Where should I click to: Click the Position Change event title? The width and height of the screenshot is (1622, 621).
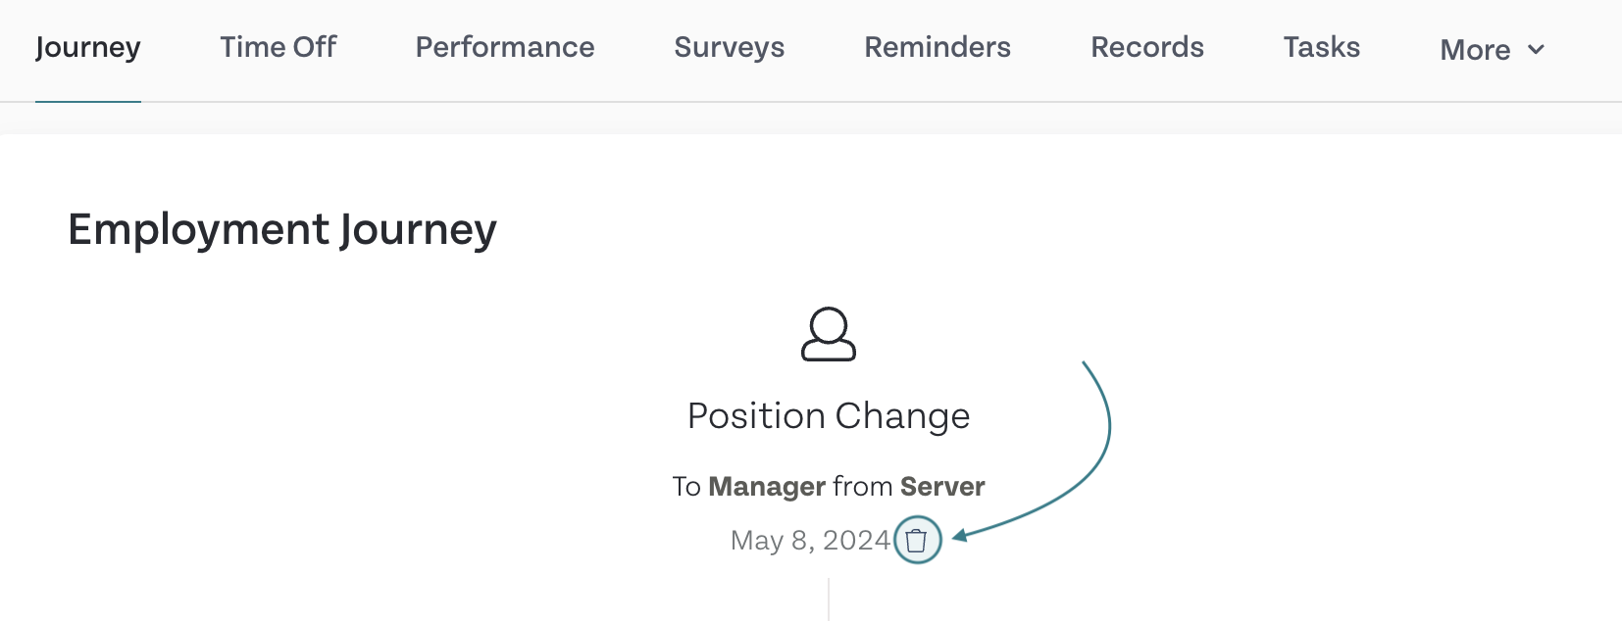pos(829,416)
